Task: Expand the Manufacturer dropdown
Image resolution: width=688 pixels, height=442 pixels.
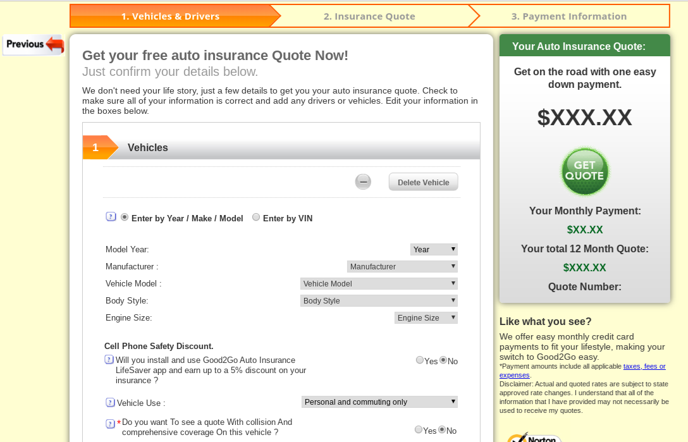Action: click(402, 267)
